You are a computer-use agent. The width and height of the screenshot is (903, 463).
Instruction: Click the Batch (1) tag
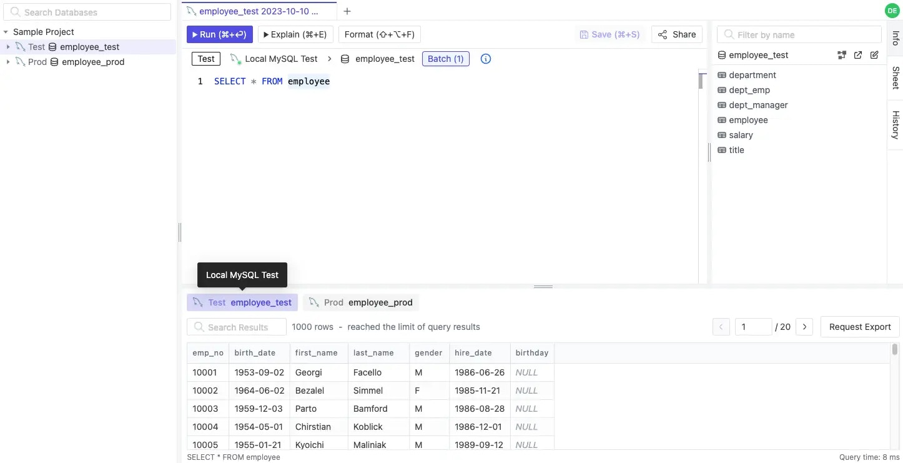click(x=446, y=59)
